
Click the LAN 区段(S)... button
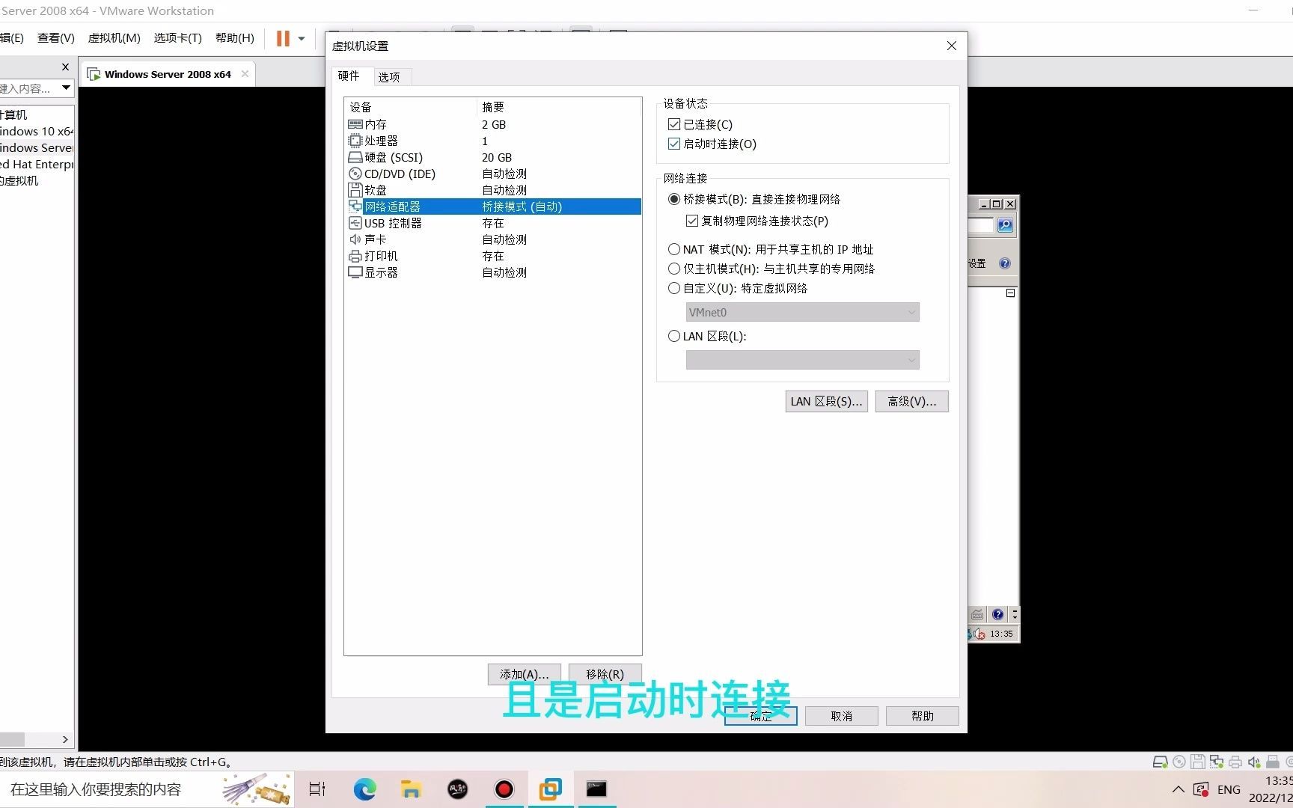pos(826,401)
